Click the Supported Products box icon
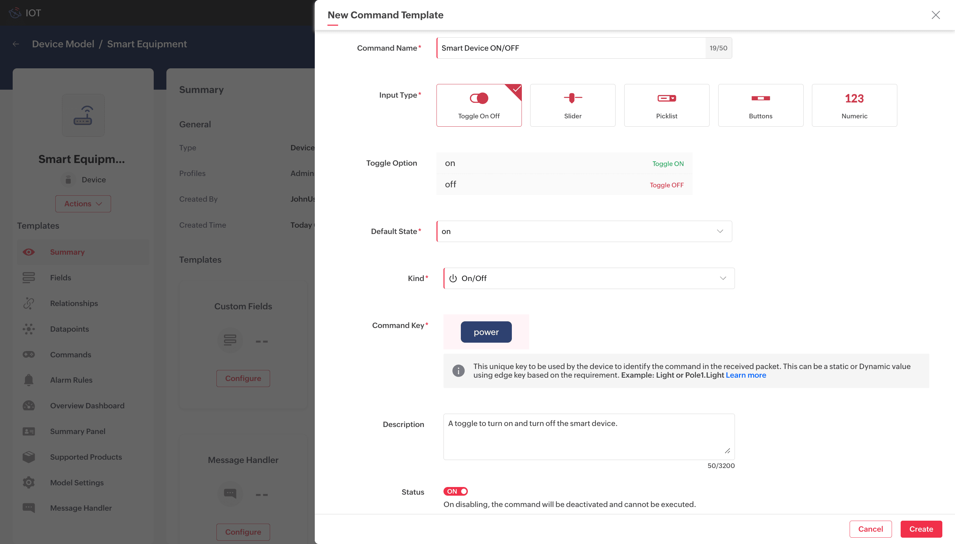This screenshot has width=955, height=544. pyautogui.click(x=28, y=457)
